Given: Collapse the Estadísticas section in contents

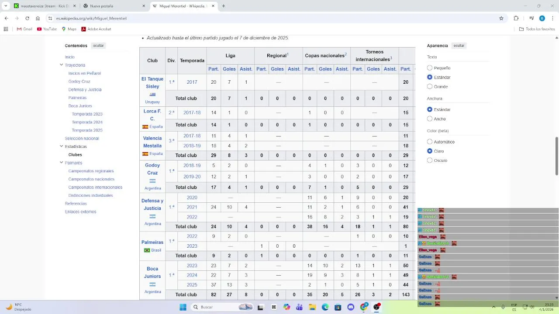Looking at the screenshot, I should (62, 147).
